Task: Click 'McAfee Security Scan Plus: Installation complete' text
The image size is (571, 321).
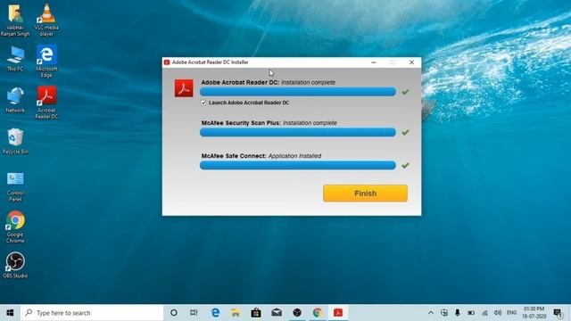Action: click(x=269, y=123)
